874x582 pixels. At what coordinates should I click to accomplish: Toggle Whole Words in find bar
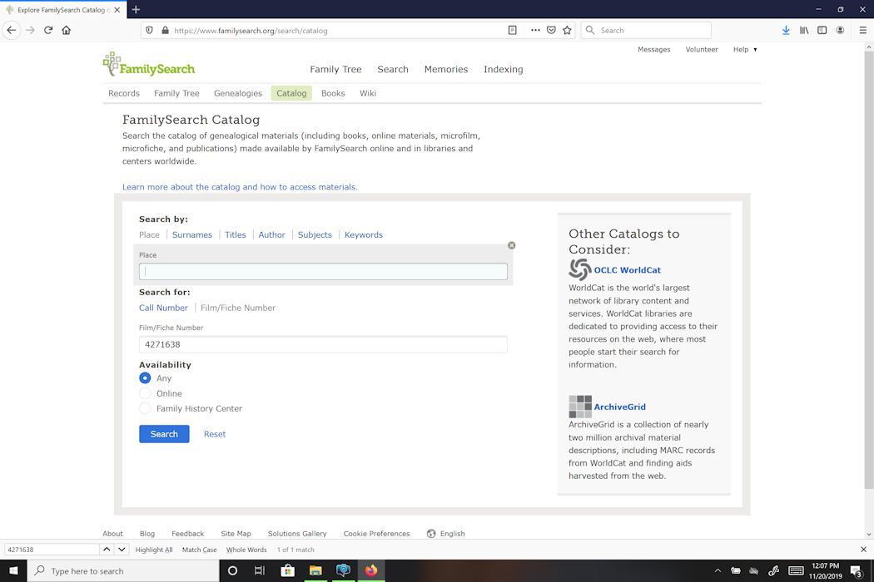coord(246,550)
